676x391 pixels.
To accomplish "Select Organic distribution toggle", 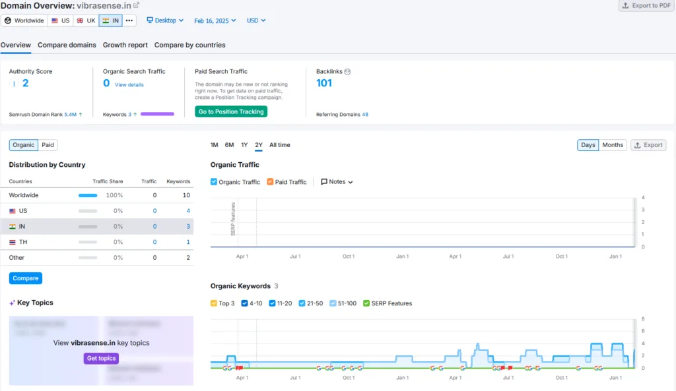I will pos(23,145).
